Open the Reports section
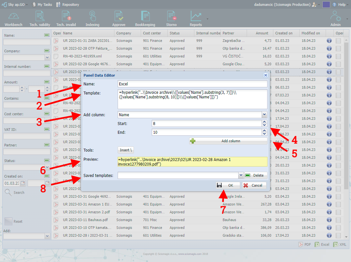The height and width of the screenshot is (262, 351). point(196,19)
